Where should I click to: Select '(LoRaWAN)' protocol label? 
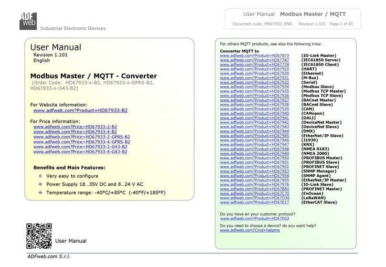pyautogui.click(x=313, y=198)
